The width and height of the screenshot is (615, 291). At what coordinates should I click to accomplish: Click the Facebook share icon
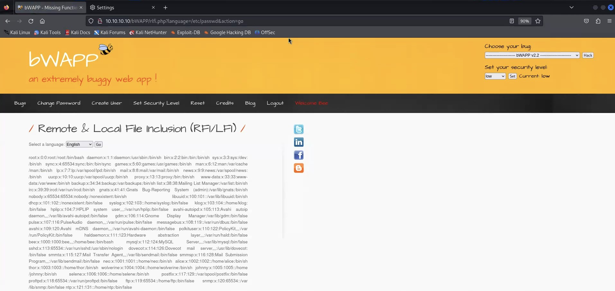tap(299, 155)
